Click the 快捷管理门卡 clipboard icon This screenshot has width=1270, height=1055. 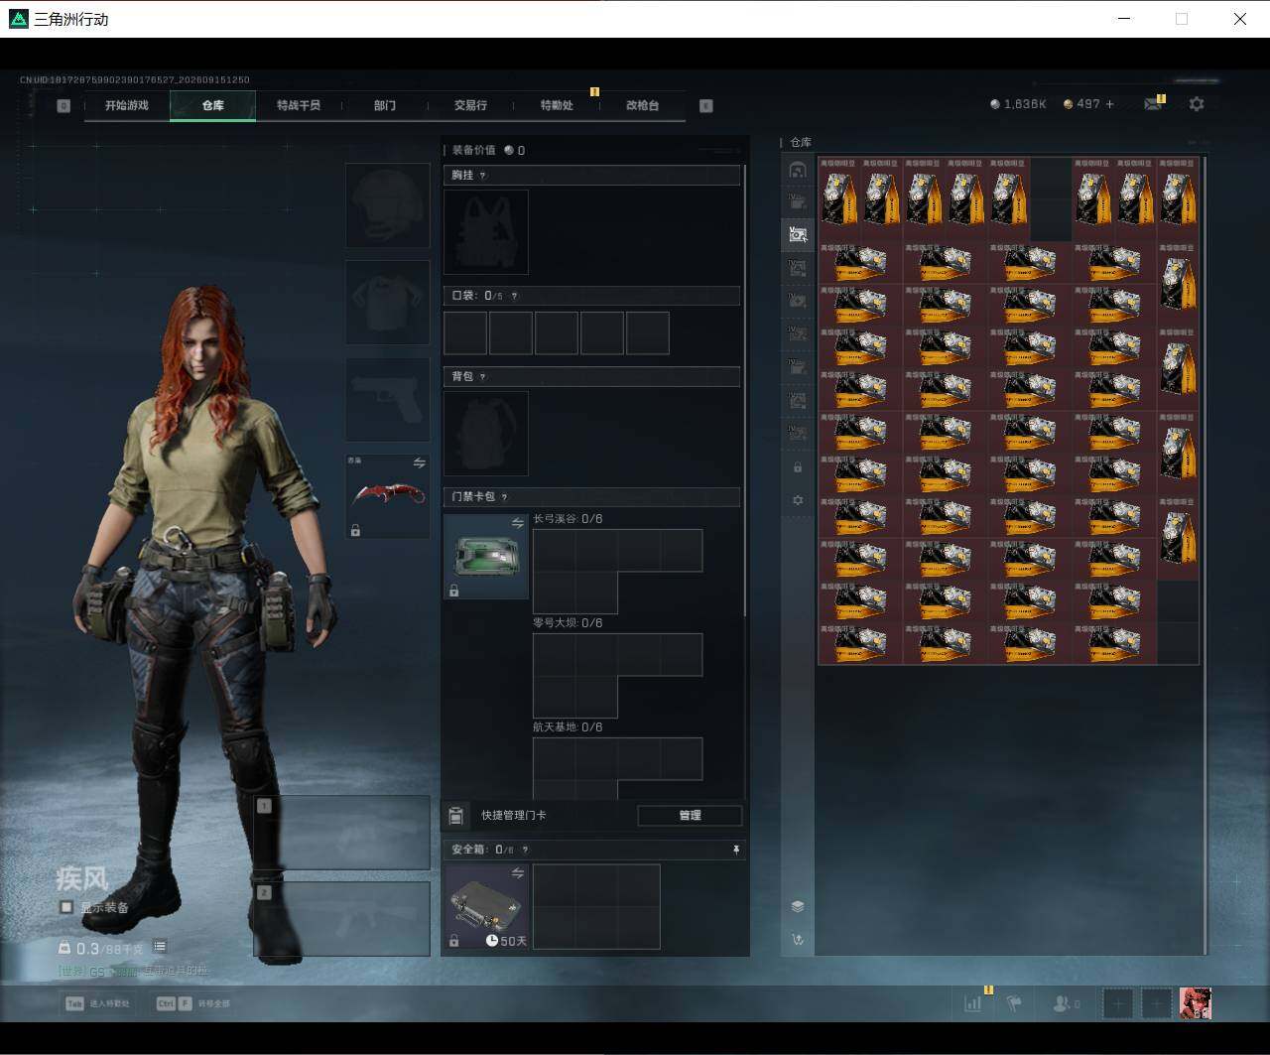[455, 816]
